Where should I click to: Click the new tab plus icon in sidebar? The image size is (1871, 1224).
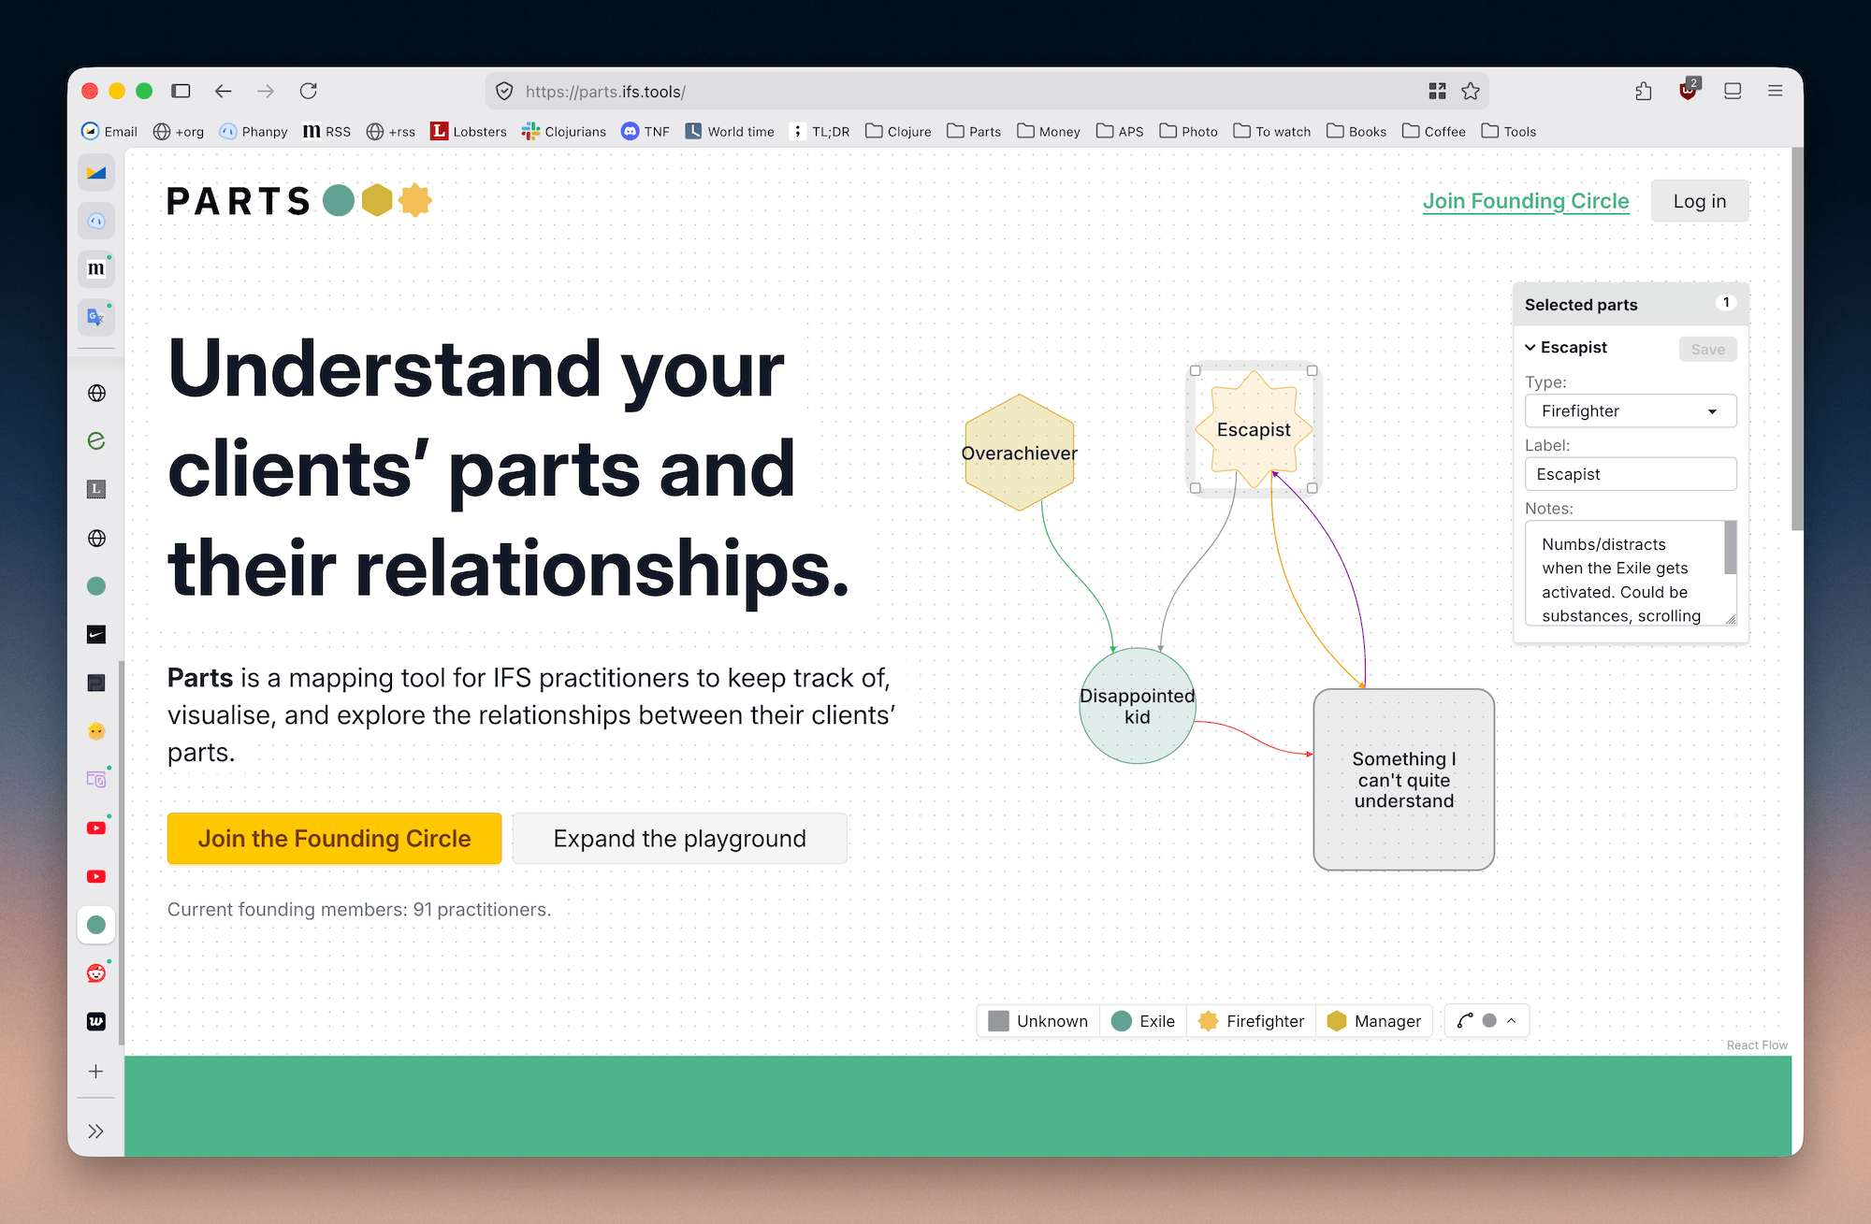tap(96, 1072)
